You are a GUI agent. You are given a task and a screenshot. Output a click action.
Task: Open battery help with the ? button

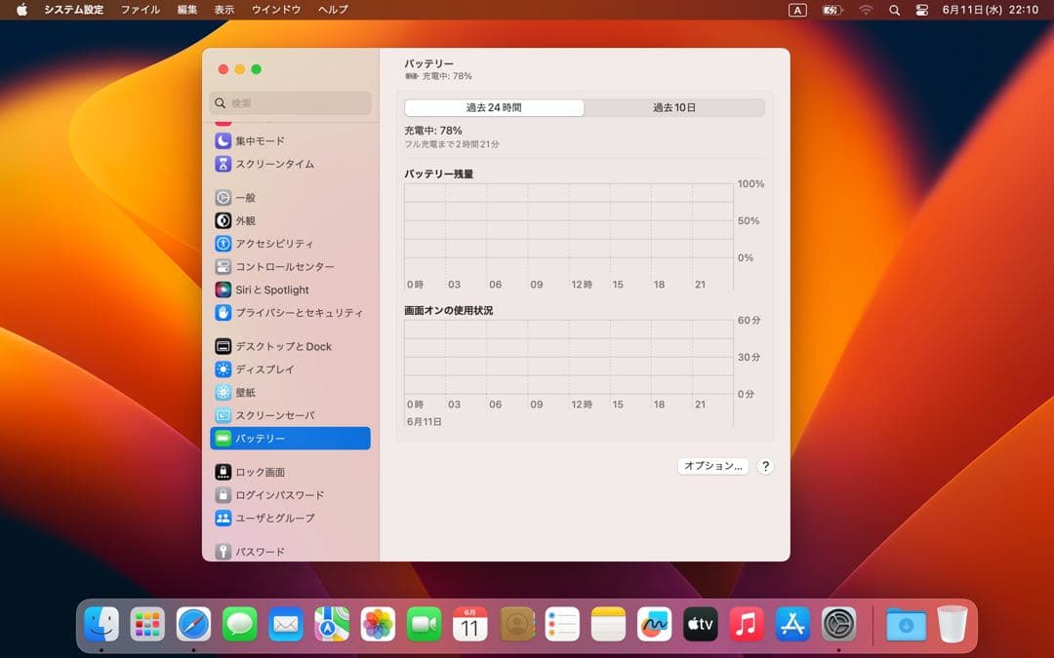click(765, 466)
